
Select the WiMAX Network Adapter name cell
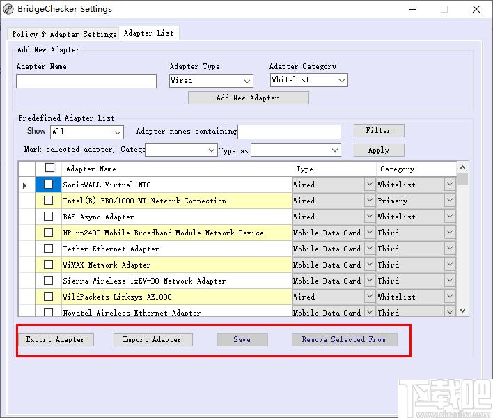[x=176, y=265]
